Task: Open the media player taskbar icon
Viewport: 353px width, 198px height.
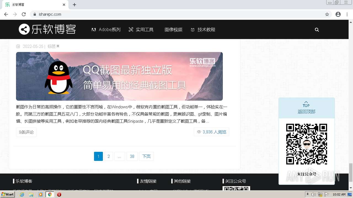Action: pyautogui.click(x=41, y=194)
